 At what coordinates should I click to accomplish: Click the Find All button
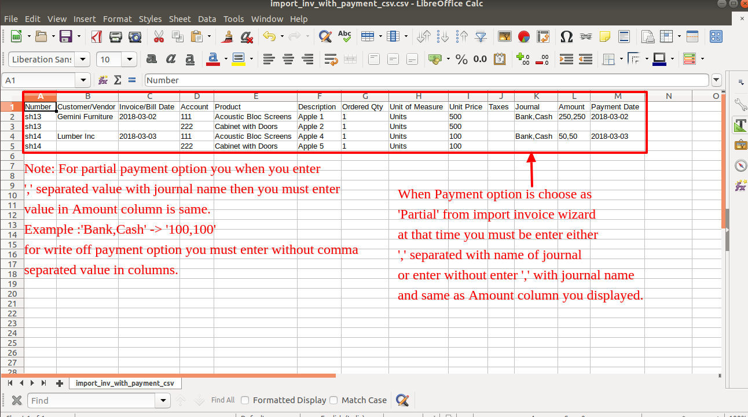[x=223, y=400]
